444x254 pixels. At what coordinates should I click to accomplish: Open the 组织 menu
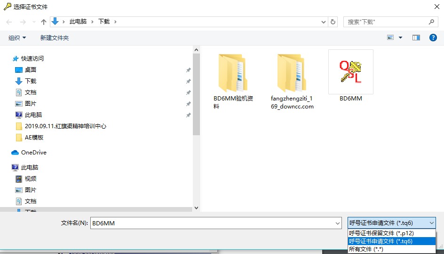pyautogui.click(x=17, y=38)
